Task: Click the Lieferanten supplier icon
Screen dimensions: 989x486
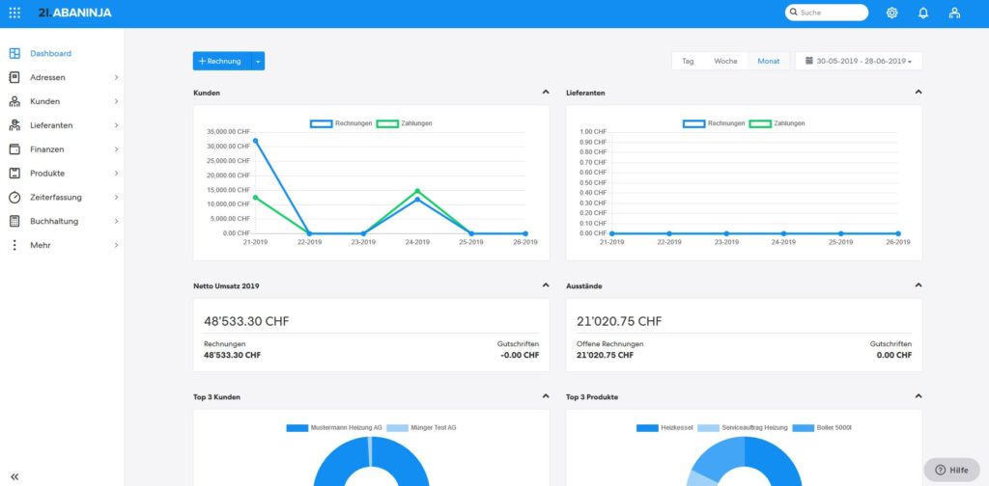Action: [14, 125]
